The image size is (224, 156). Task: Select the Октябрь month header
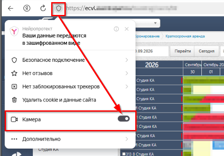(x=213, y=65)
